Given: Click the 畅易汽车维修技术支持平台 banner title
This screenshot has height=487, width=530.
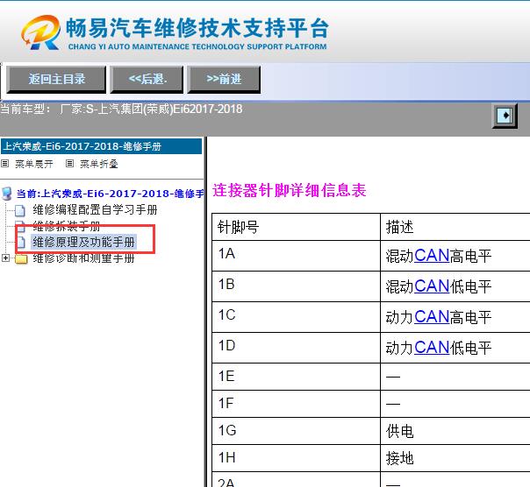Looking at the screenshot, I should coord(197,28).
